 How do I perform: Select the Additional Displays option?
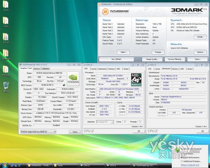191,161
